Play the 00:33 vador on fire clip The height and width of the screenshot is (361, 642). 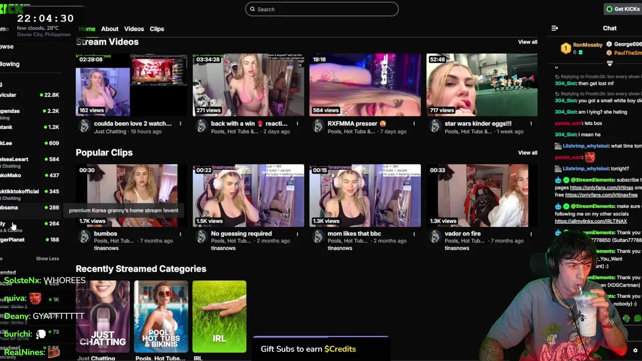tap(482, 196)
